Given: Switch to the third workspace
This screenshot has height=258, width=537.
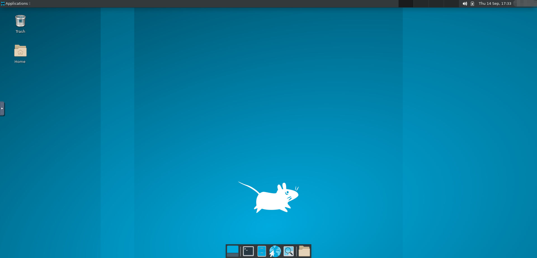Looking at the screenshot, I should (x=436, y=4).
